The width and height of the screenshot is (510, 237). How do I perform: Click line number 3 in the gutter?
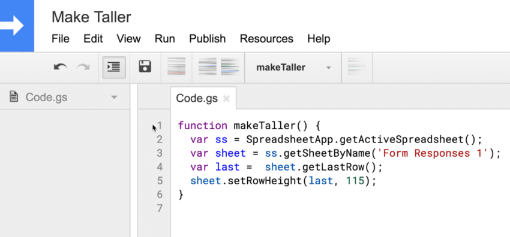point(160,153)
